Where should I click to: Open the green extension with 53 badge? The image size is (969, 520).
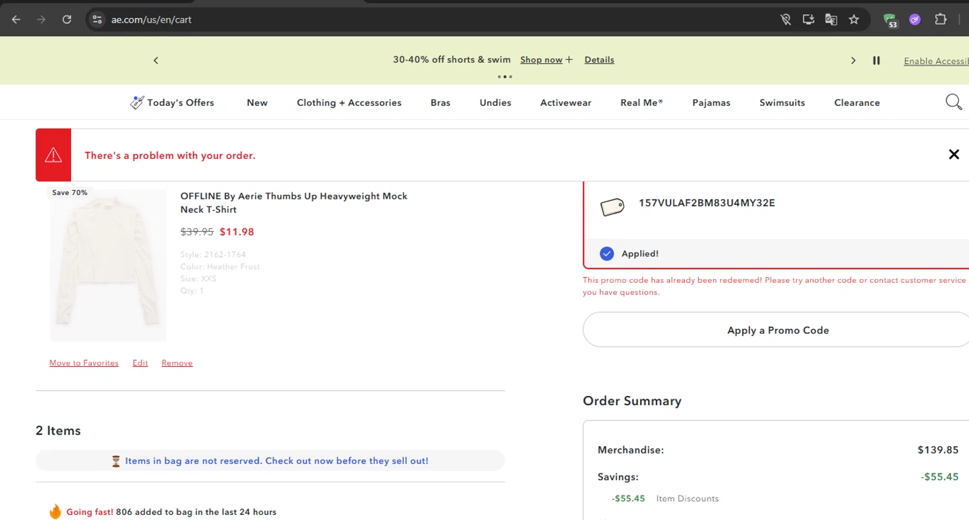(891, 21)
